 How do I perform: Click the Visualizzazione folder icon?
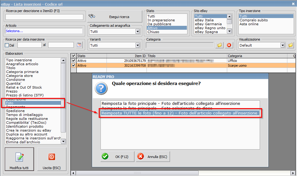[290, 45]
